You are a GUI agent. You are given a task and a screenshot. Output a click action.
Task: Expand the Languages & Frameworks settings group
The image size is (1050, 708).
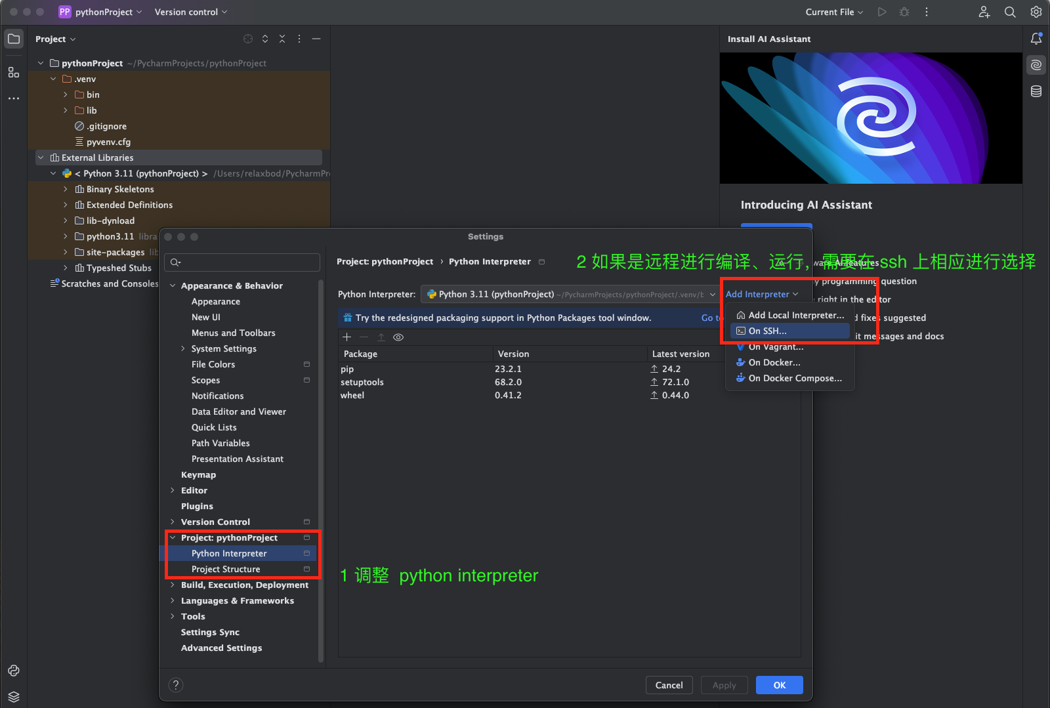173,601
